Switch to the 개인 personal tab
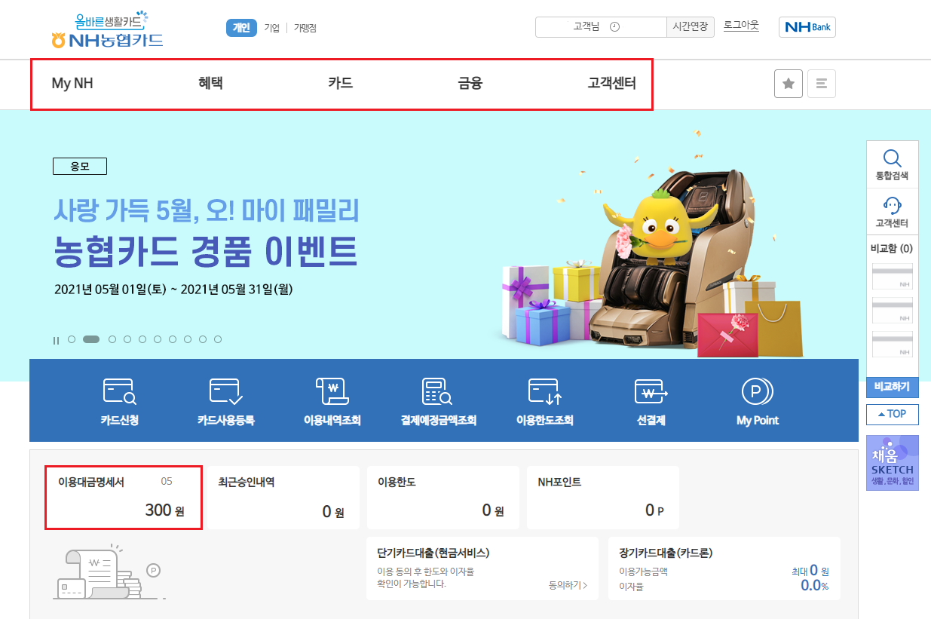Image resolution: width=931 pixels, height=619 pixels. (x=241, y=28)
